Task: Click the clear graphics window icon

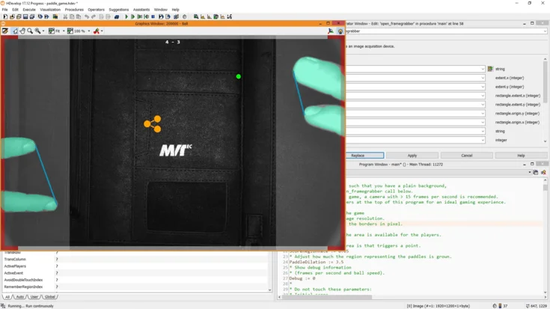Action: click(5, 31)
